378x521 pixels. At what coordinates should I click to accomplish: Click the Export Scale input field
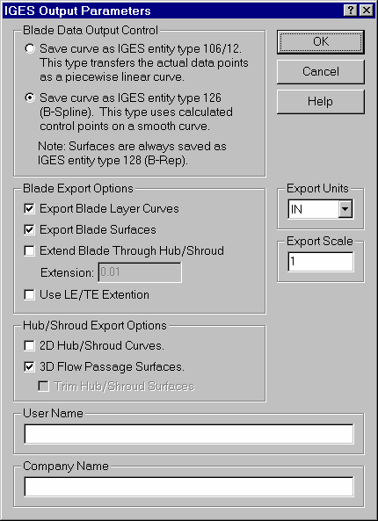pos(321,262)
